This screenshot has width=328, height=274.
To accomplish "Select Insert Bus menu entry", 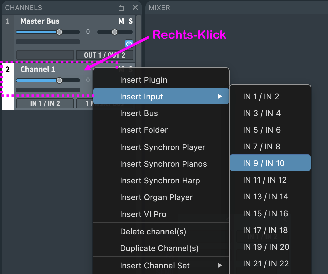I will (139, 113).
